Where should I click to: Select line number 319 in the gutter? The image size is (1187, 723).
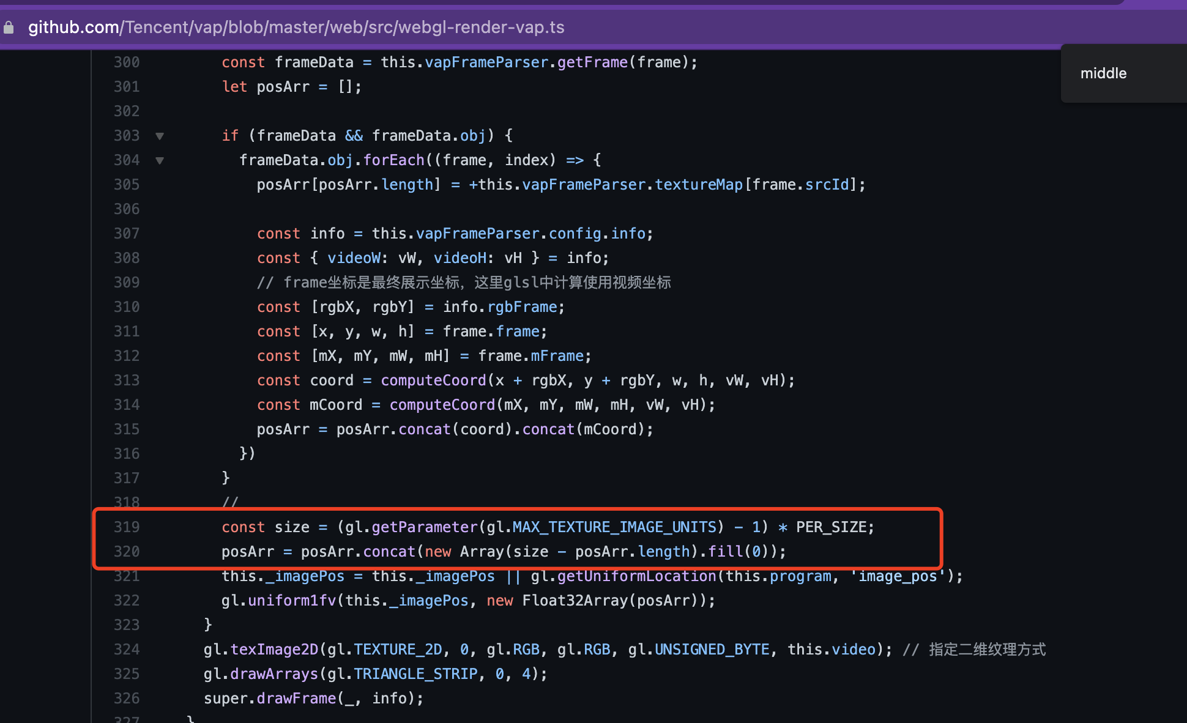127,527
